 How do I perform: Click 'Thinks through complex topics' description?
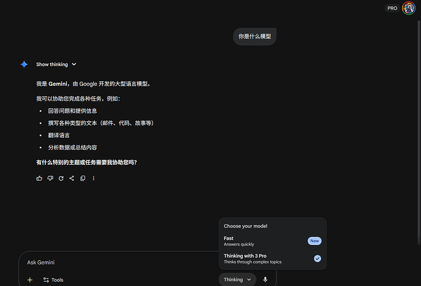pyautogui.click(x=253, y=262)
